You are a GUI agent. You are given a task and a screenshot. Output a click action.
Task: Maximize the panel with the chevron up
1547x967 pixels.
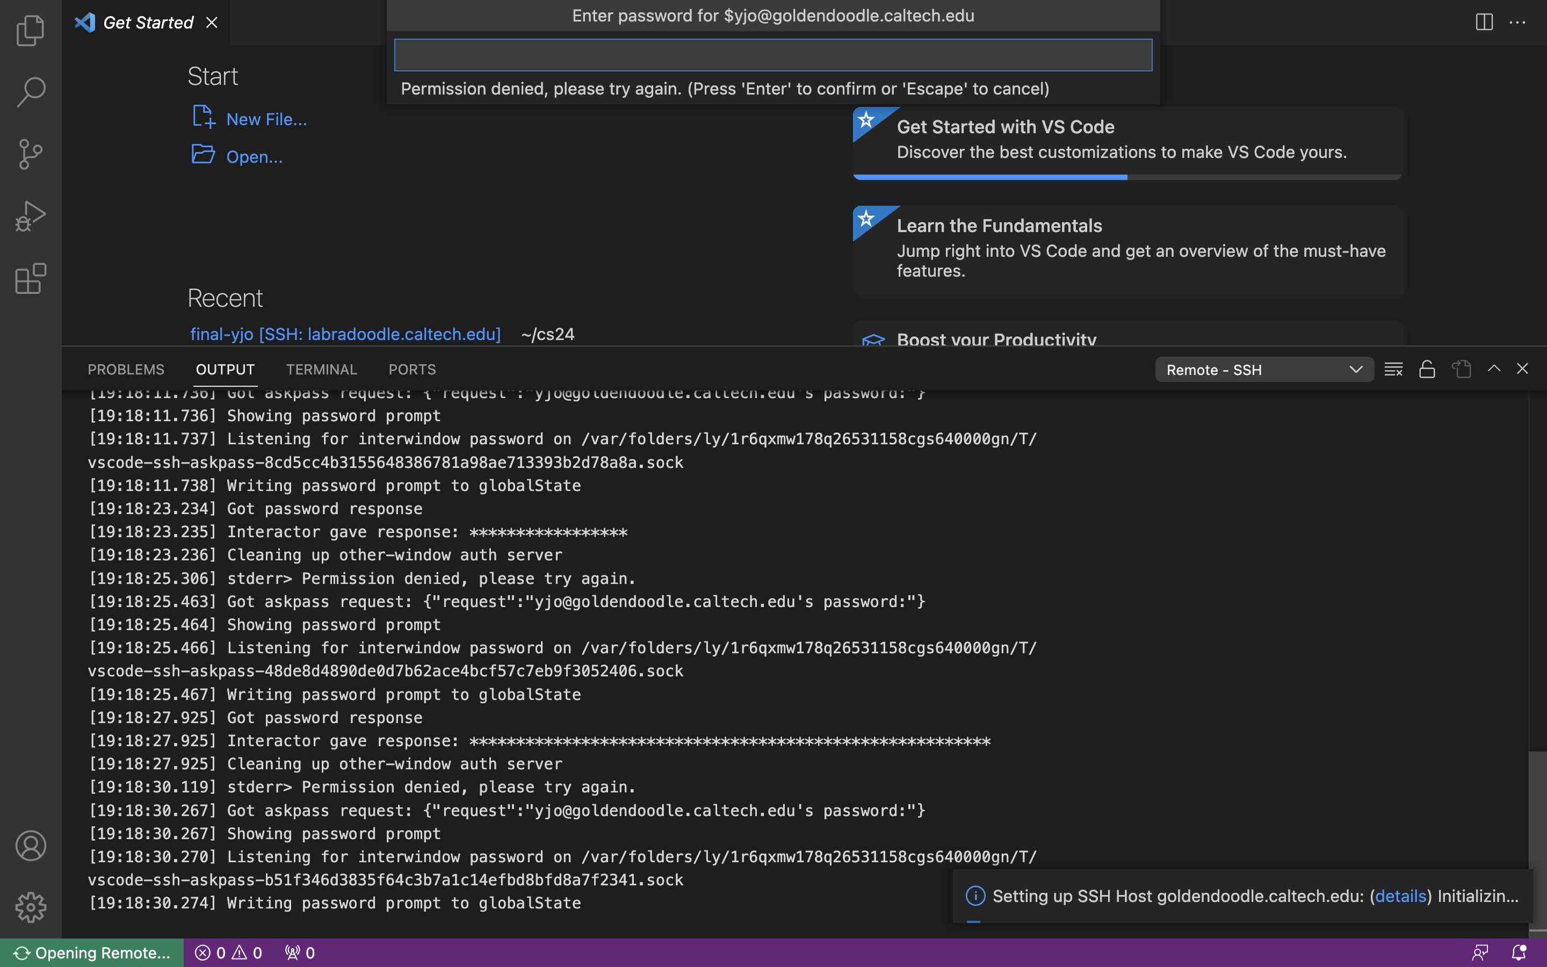(1493, 369)
